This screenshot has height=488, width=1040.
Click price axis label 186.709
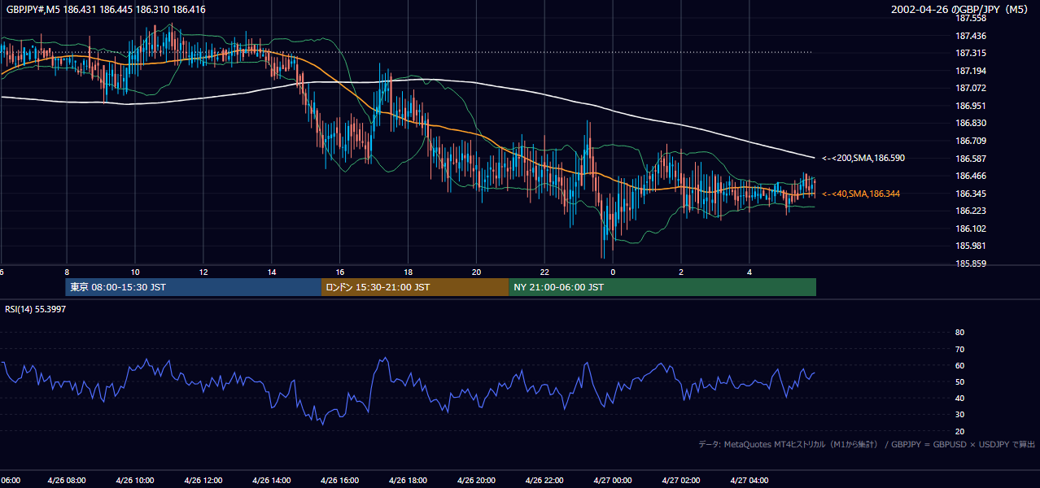(x=971, y=141)
